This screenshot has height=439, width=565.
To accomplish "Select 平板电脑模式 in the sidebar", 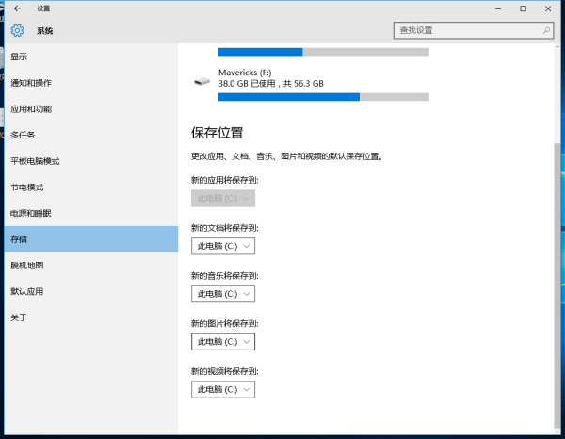I will click(x=91, y=161).
